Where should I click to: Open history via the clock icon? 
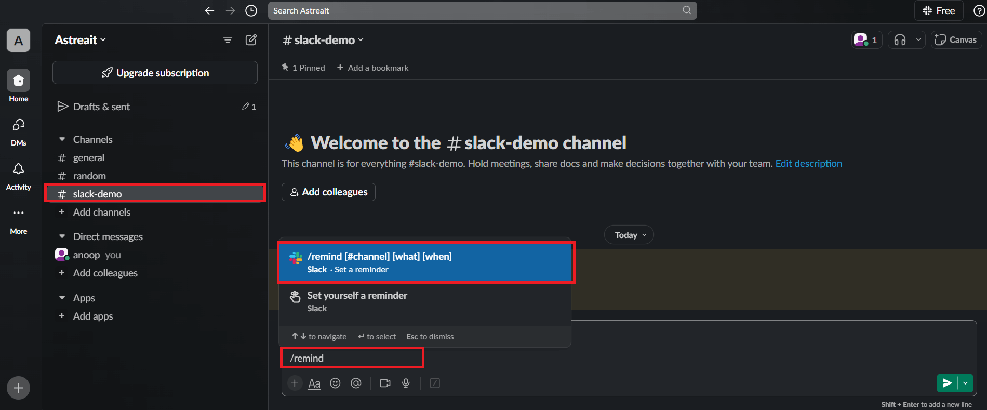point(251,10)
